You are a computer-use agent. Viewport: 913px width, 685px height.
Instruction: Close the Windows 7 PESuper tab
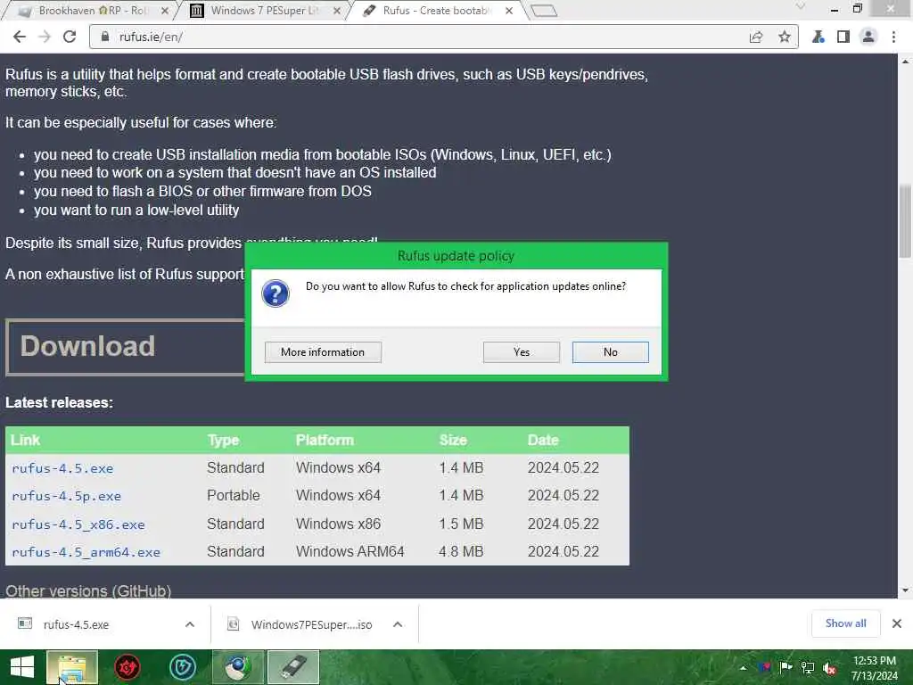point(337,11)
